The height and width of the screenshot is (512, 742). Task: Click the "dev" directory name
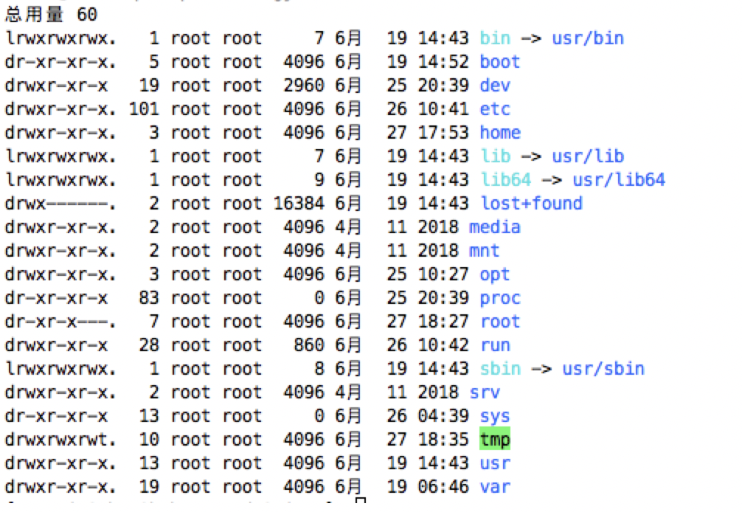[x=495, y=85]
